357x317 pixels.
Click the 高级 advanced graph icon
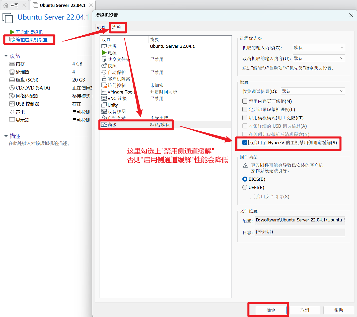click(104, 124)
